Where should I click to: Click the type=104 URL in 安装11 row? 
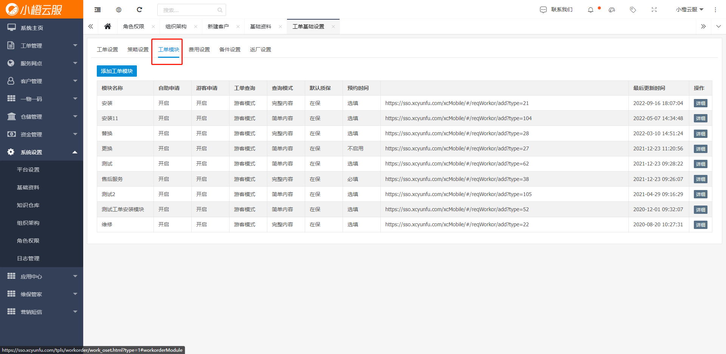coord(458,118)
